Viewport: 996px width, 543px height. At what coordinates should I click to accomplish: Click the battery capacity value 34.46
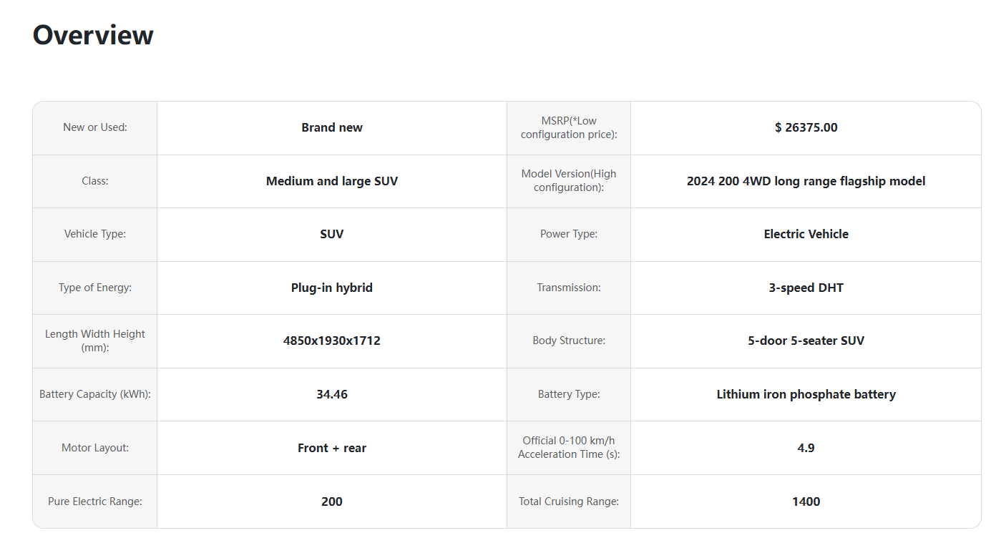pos(332,394)
